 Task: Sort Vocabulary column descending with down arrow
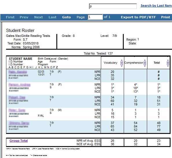[x=122, y=65]
